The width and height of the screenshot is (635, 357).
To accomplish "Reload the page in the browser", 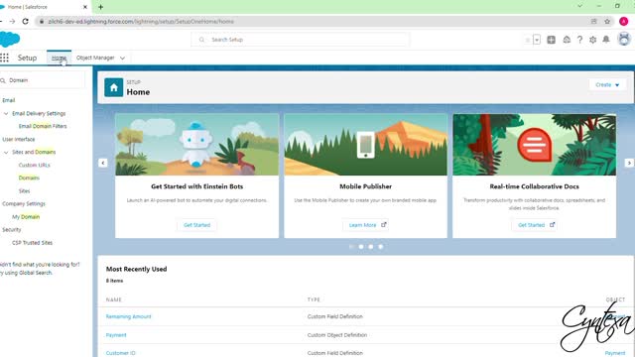I will (x=25, y=22).
